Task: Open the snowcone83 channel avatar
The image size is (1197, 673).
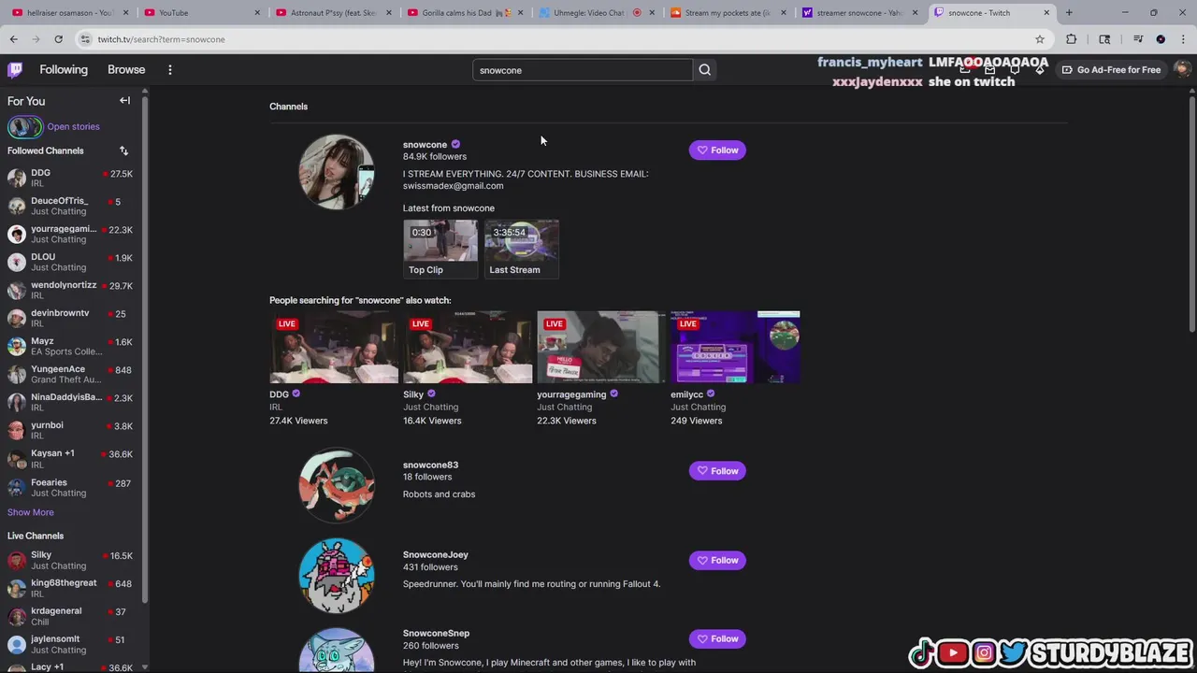Action: tap(337, 485)
